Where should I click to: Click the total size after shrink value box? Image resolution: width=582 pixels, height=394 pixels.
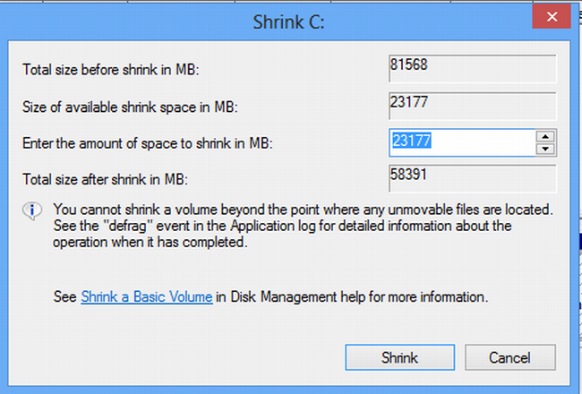472,176
